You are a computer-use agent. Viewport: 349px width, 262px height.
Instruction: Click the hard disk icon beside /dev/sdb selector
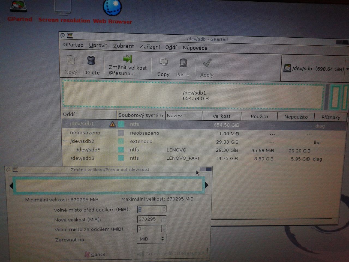point(287,68)
